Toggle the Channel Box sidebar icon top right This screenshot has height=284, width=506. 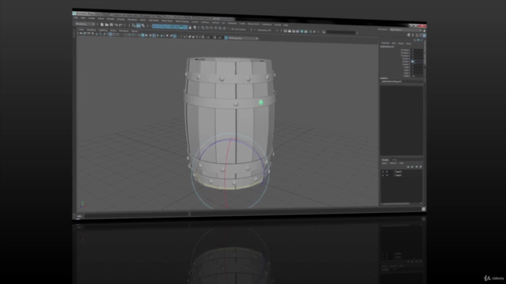coord(424,35)
